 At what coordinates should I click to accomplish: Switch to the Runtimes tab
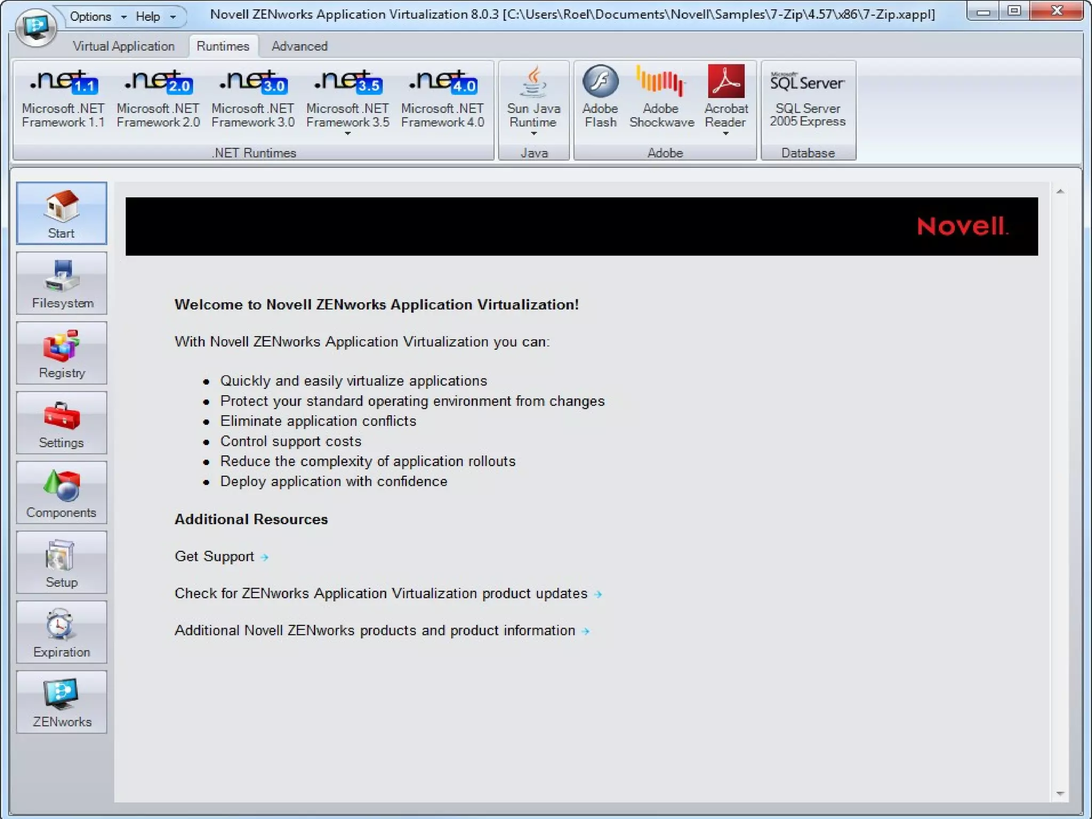[223, 46]
